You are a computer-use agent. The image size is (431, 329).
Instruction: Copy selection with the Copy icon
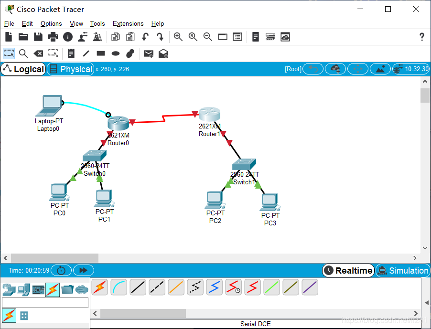(116, 37)
